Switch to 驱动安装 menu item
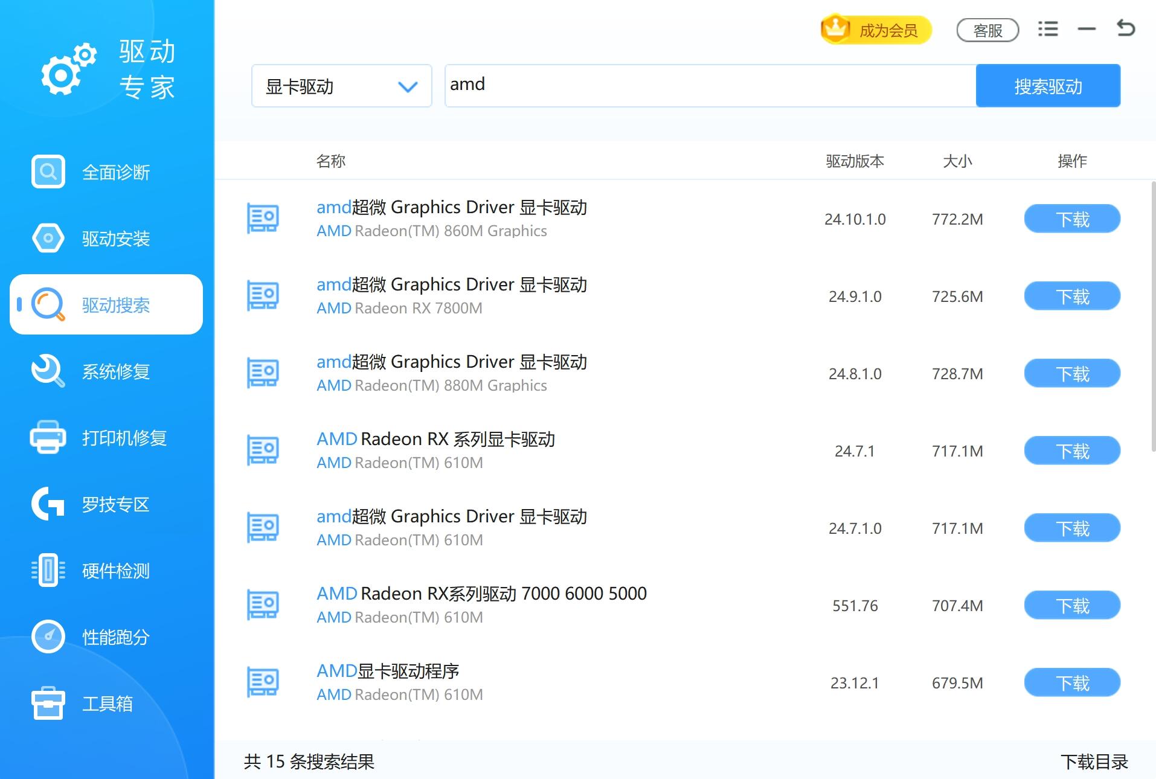 [106, 239]
